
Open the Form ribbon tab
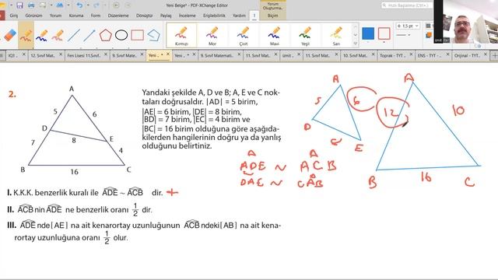pos(96,16)
